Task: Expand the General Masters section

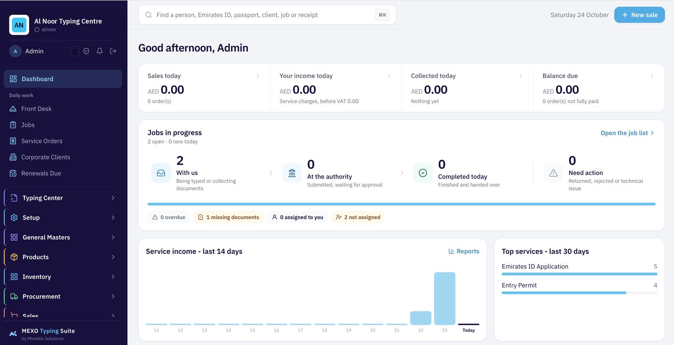Action: click(x=63, y=237)
